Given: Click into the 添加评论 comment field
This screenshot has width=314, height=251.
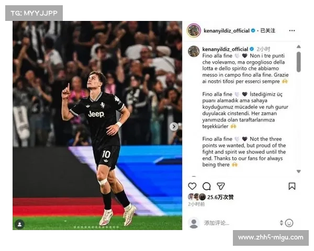Looking at the screenshot, I should point(216,223).
